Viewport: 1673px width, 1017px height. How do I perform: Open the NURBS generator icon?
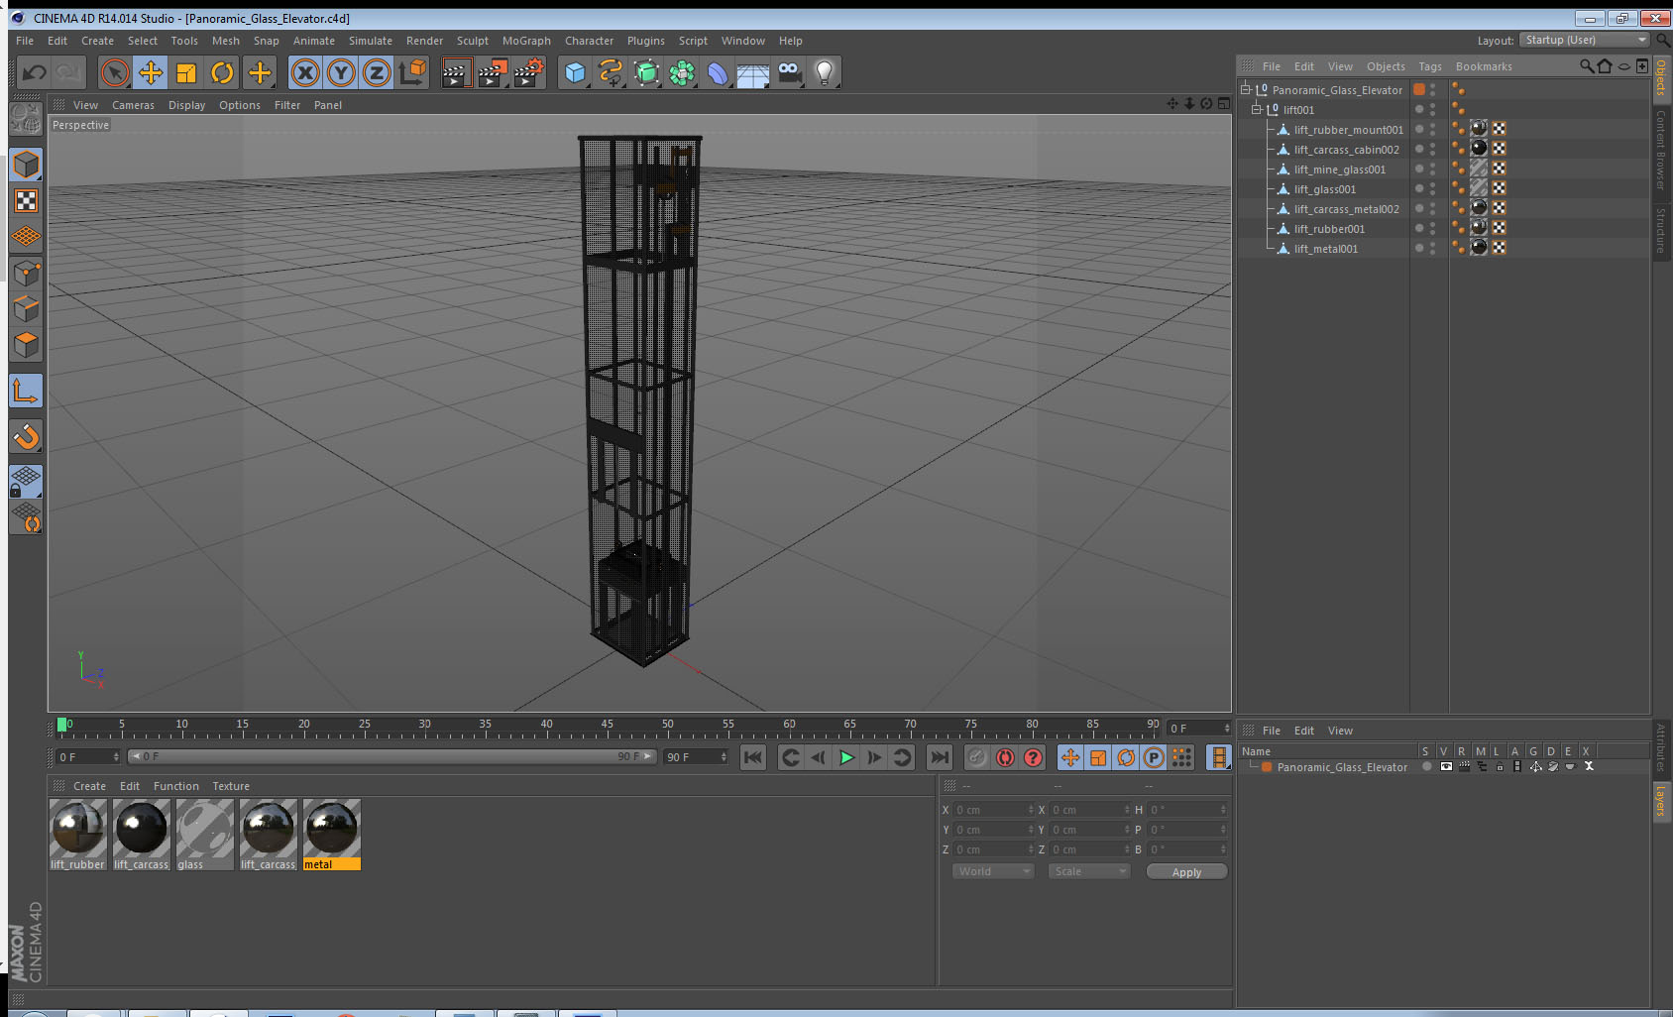pyautogui.click(x=646, y=72)
